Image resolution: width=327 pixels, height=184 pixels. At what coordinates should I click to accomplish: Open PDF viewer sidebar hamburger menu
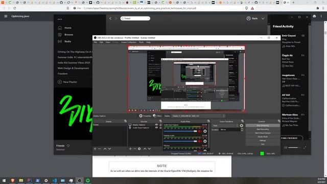pyautogui.click(x=6, y=16)
